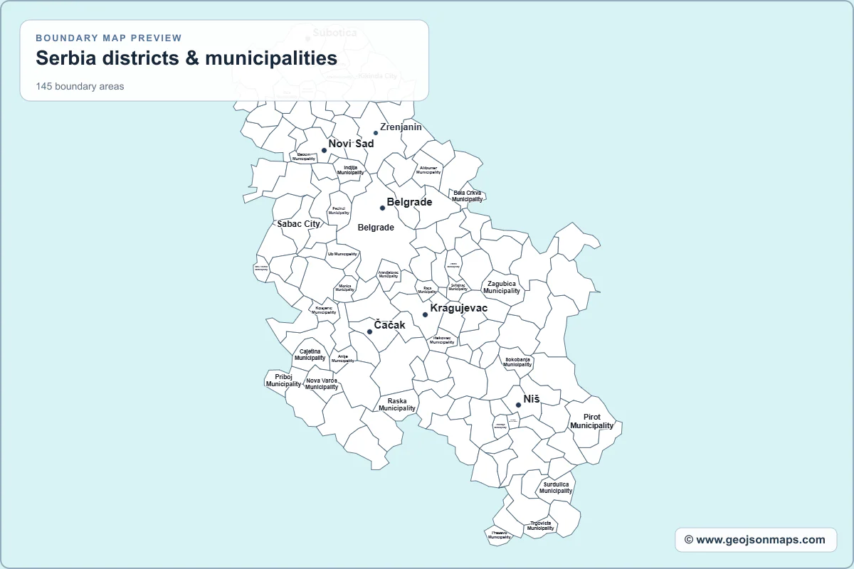Select the Sokobanja Municipality area
This screenshot has height=569, width=854.
(517, 362)
